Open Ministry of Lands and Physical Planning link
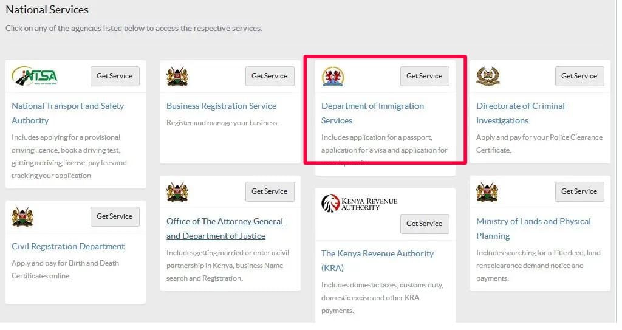Viewport: 622px width, 330px height. coord(533,229)
